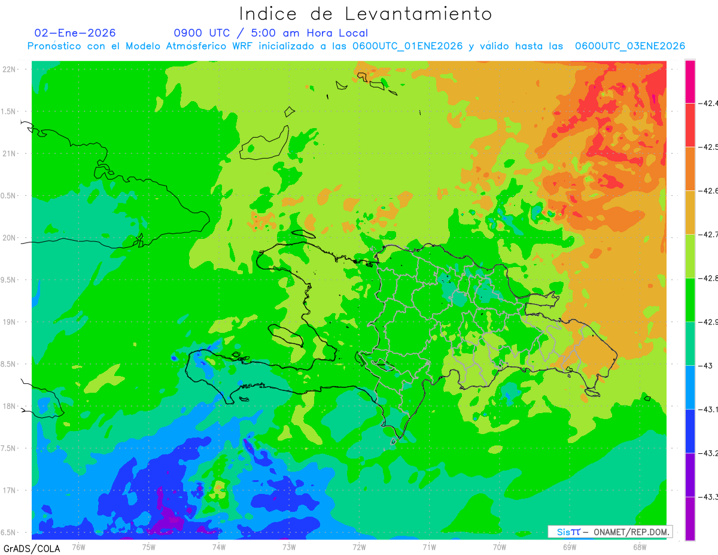This screenshot has height=555, width=718.
Task: Pick the teal swatch between -42.9 and -43
Action: (690, 343)
